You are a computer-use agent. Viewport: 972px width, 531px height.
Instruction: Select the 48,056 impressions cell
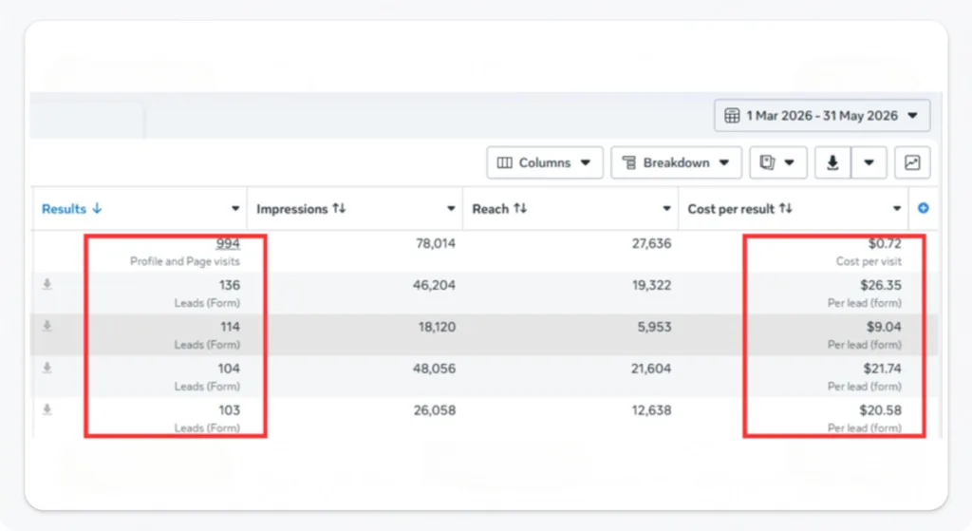tap(434, 369)
